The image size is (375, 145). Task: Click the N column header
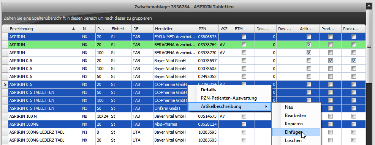[x=88, y=29]
